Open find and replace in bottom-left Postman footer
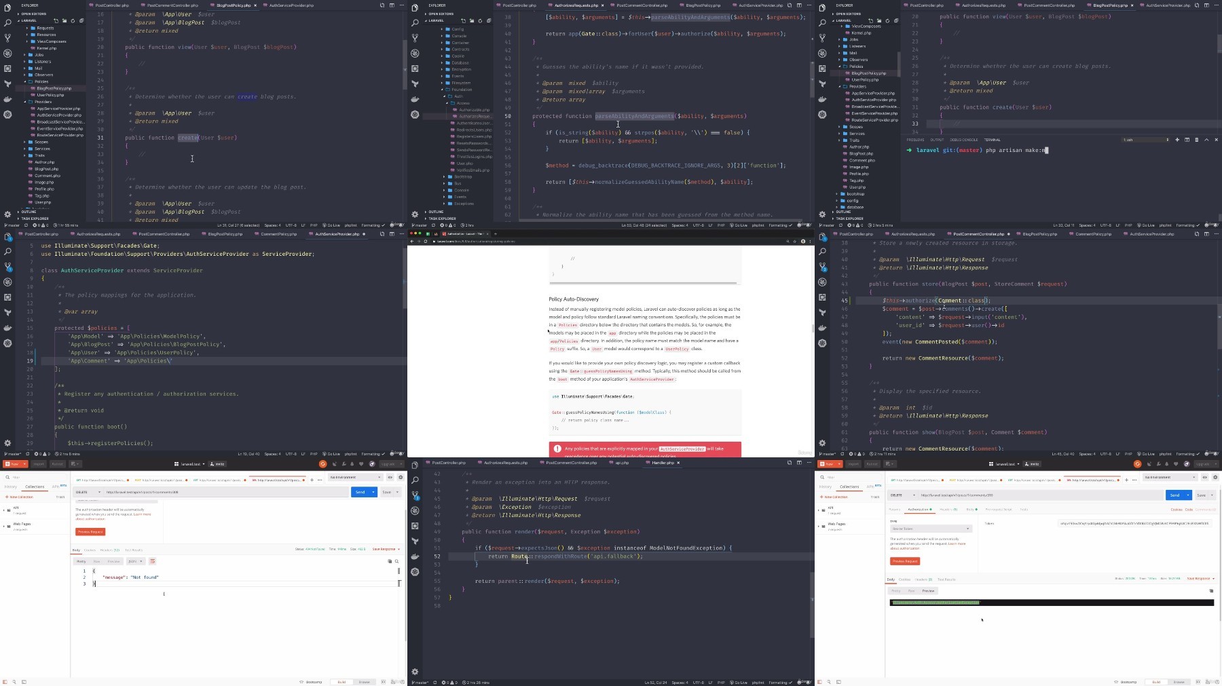1222x686 pixels. pyautogui.click(x=14, y=682)
